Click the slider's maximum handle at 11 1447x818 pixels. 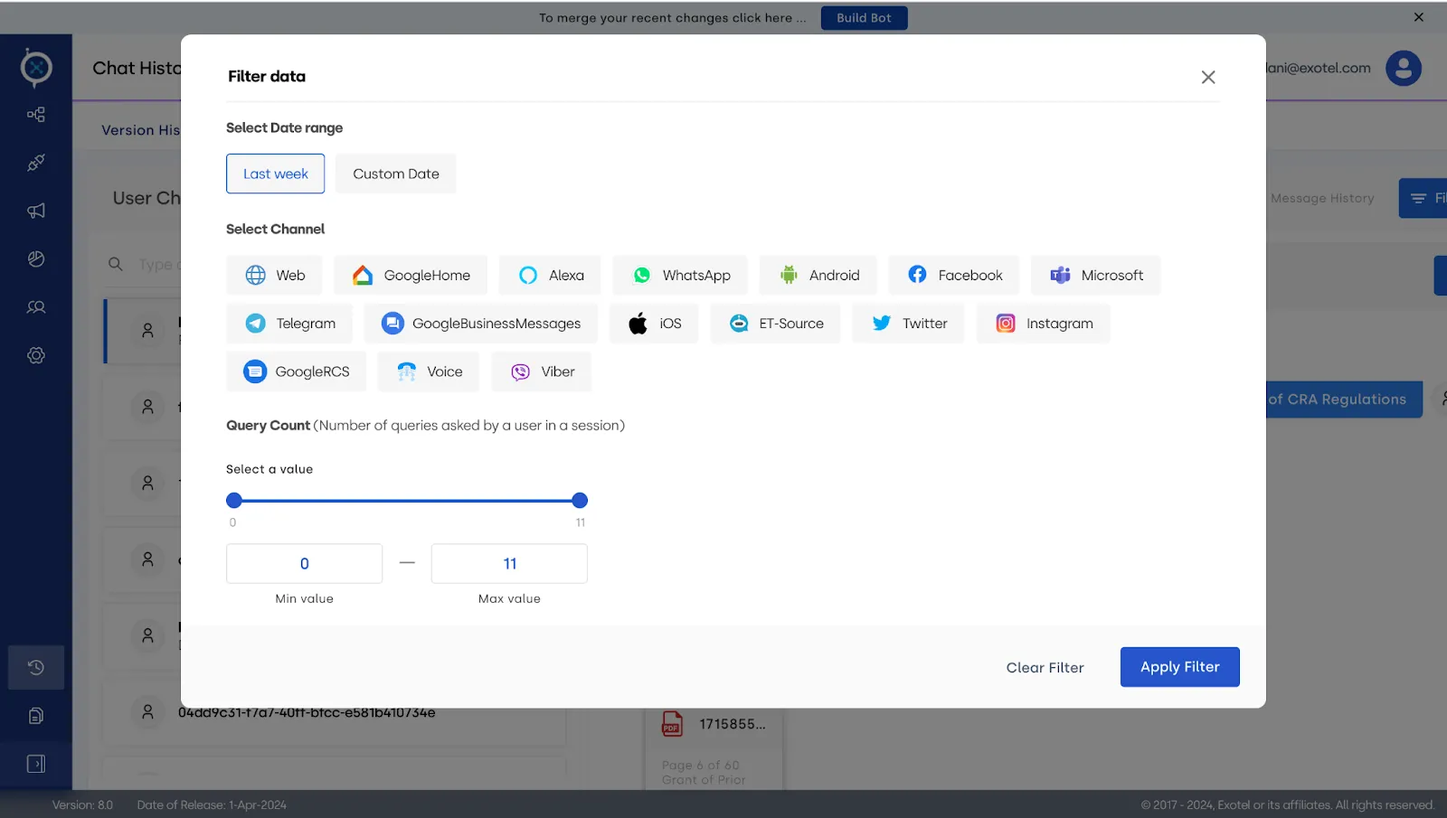point(581,501)
